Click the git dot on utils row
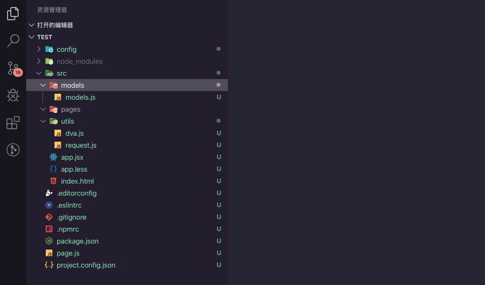 point(219,120)
